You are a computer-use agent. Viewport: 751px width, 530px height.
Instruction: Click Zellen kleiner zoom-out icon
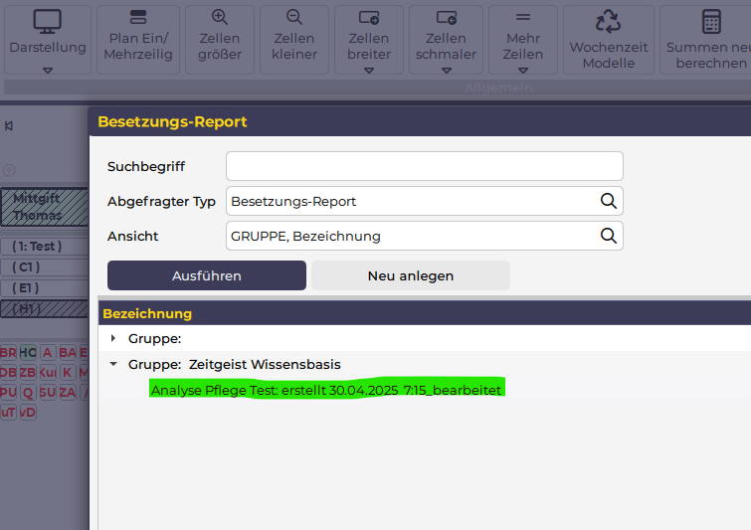(x=293, y=18)
